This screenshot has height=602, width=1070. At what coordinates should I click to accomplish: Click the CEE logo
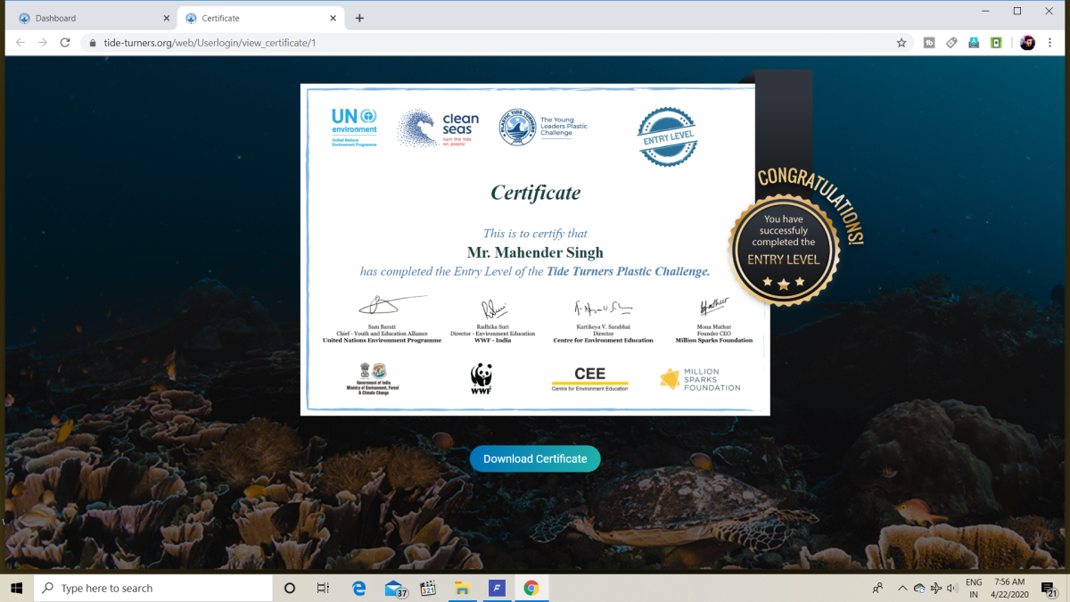[589, 379]
